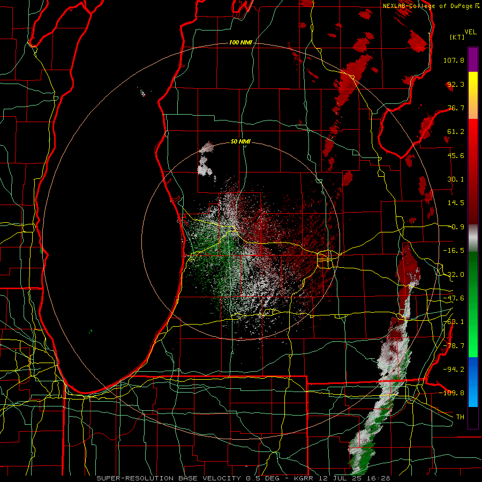Select the -32.0 velocity scale value
This screenshot has height=482, width=482.
coord(454,275)
